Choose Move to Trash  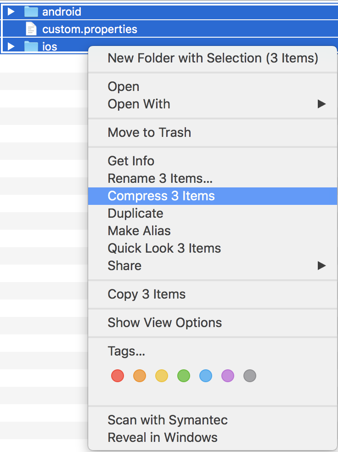point(212,133)
